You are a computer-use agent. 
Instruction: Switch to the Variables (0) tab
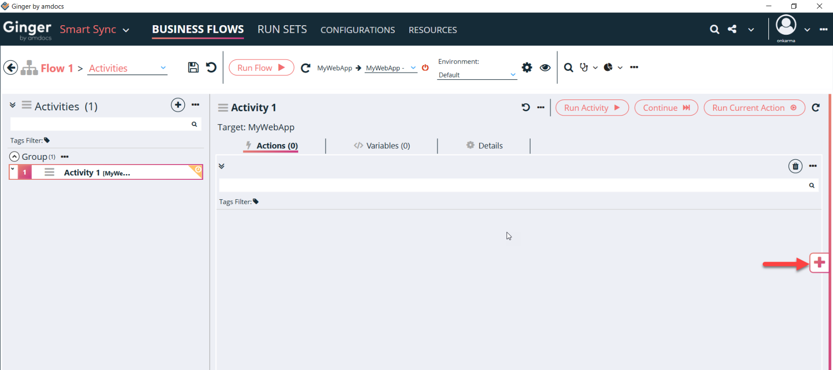(382, 146)
